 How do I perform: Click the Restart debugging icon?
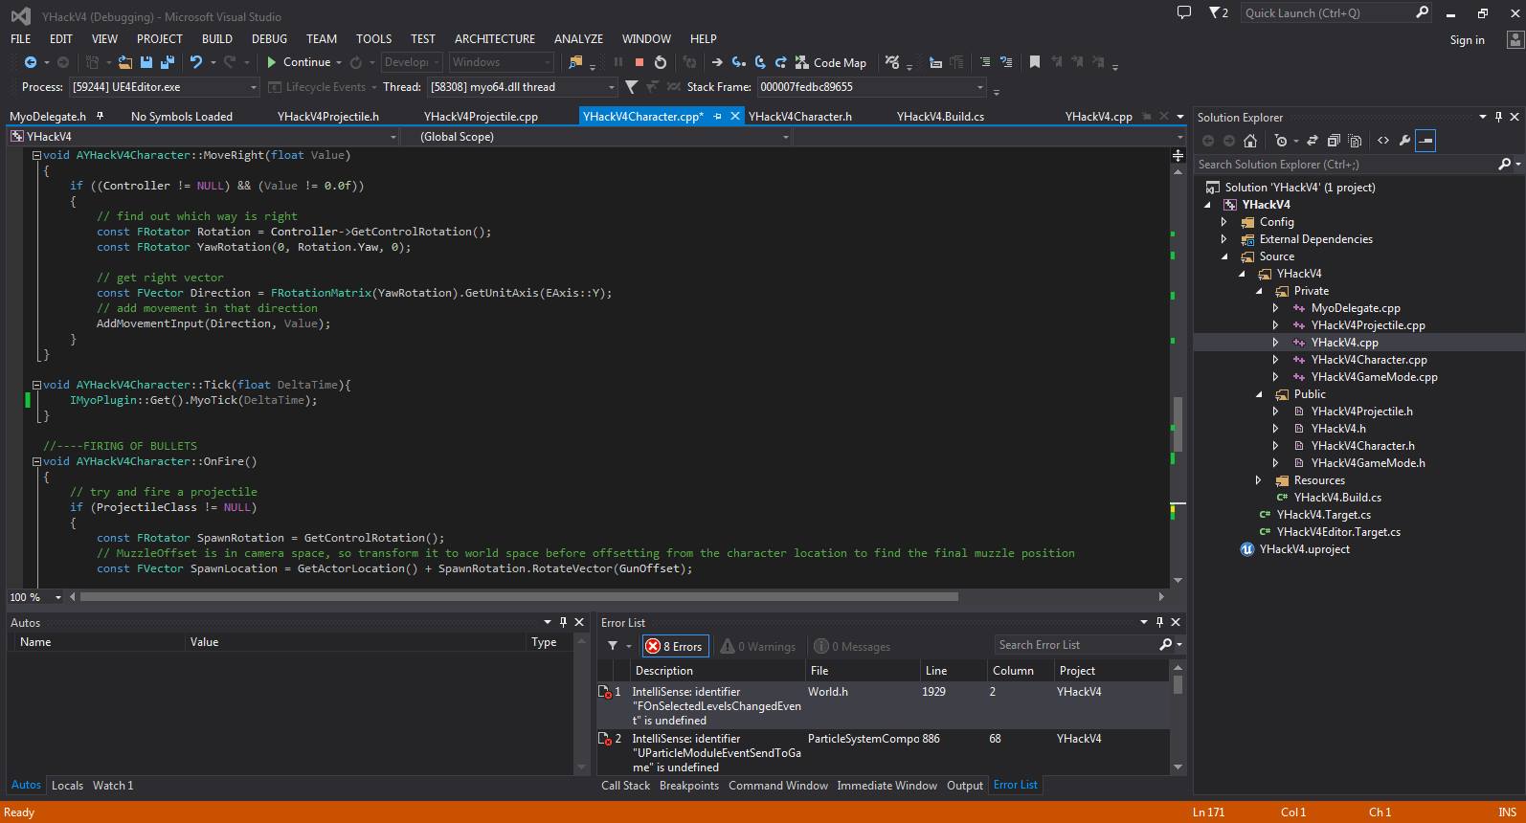coord(661,62)
